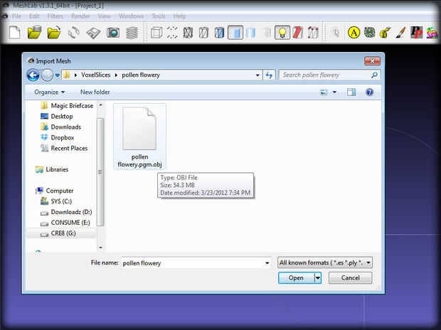
Task: Select Dropbox in navigation pane
Action: (58, 137)
